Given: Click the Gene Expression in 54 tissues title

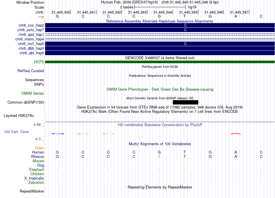Looking at the screenshot, I should (x=160, y=107).
